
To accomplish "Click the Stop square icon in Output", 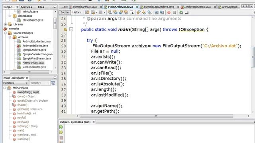I will [61, 138].
